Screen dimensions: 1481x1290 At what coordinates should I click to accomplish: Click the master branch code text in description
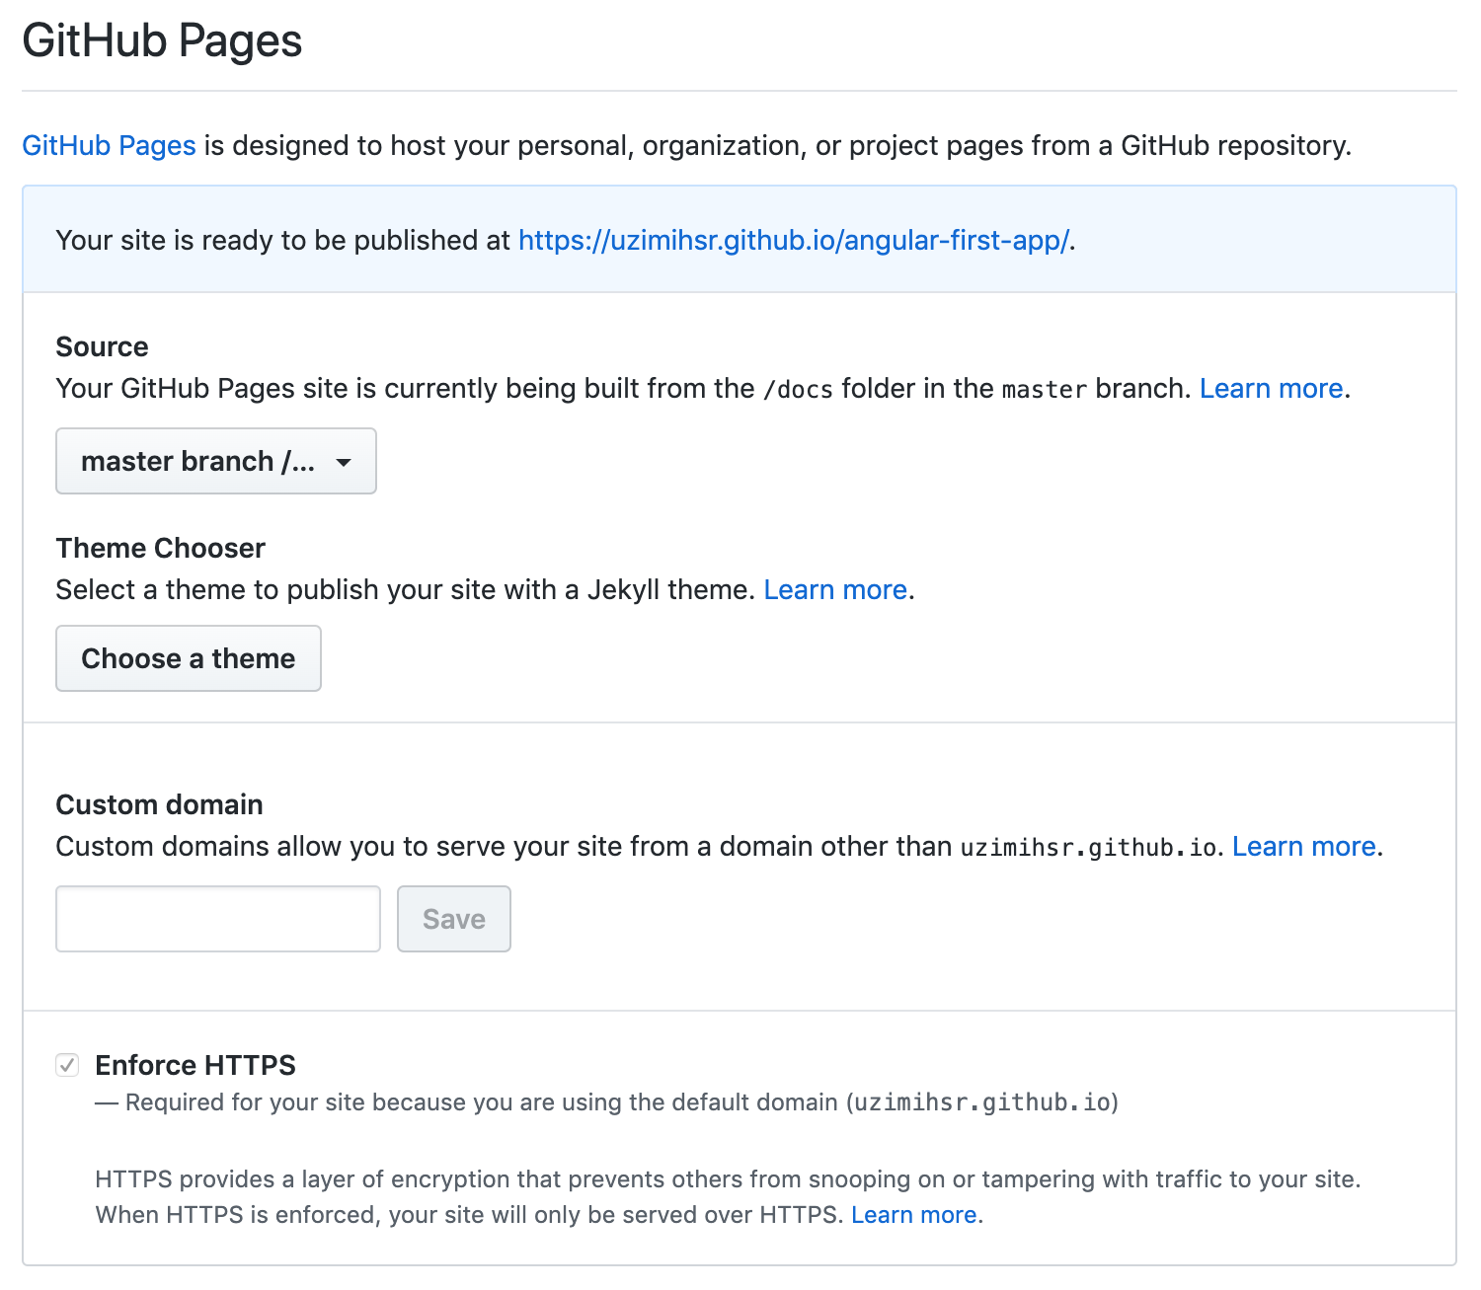pos(1045,390)
